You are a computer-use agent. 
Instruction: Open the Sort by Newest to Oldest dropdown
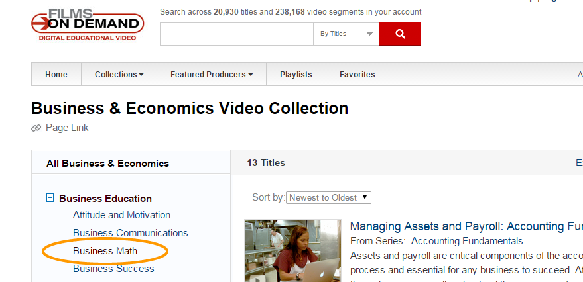[x=328, y=197]
